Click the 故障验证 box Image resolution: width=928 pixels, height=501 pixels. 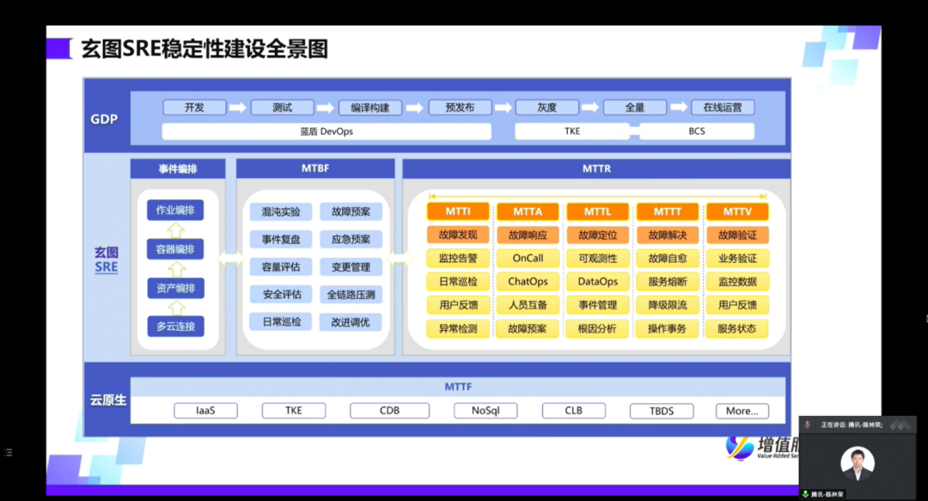click(737, 235)
